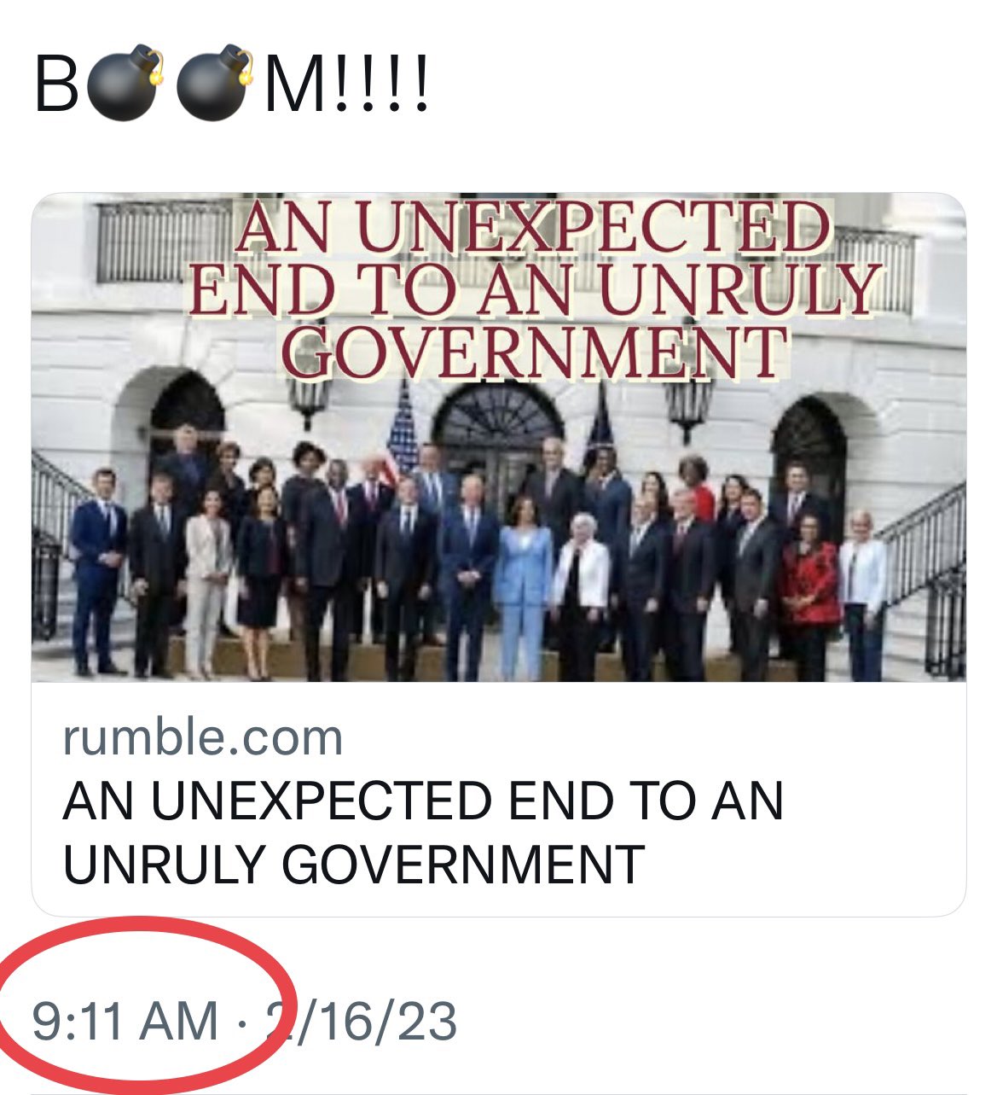Open the rumble.com link card thumbnail
The image size is (997, 1095).
pyautogui.click(x=499, y=437)
